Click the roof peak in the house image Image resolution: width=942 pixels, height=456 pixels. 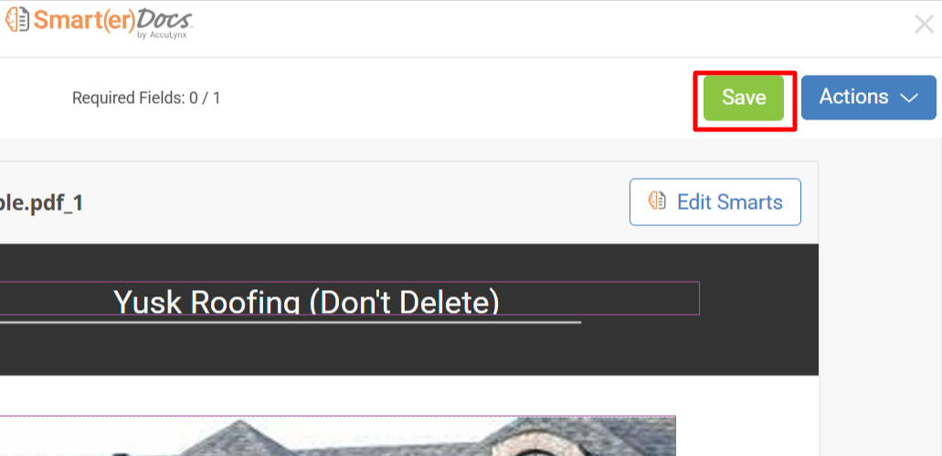pos(240,429)
